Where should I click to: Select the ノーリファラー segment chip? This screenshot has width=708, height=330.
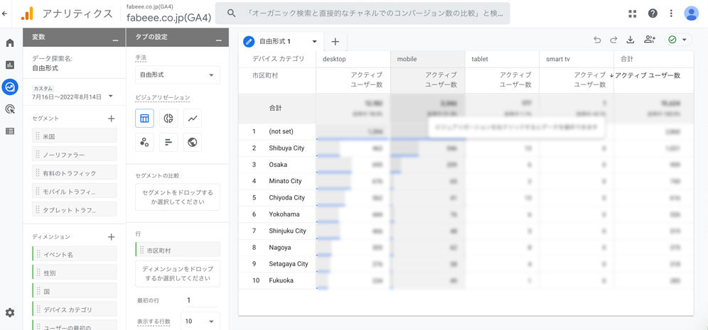tap(75, 154)
